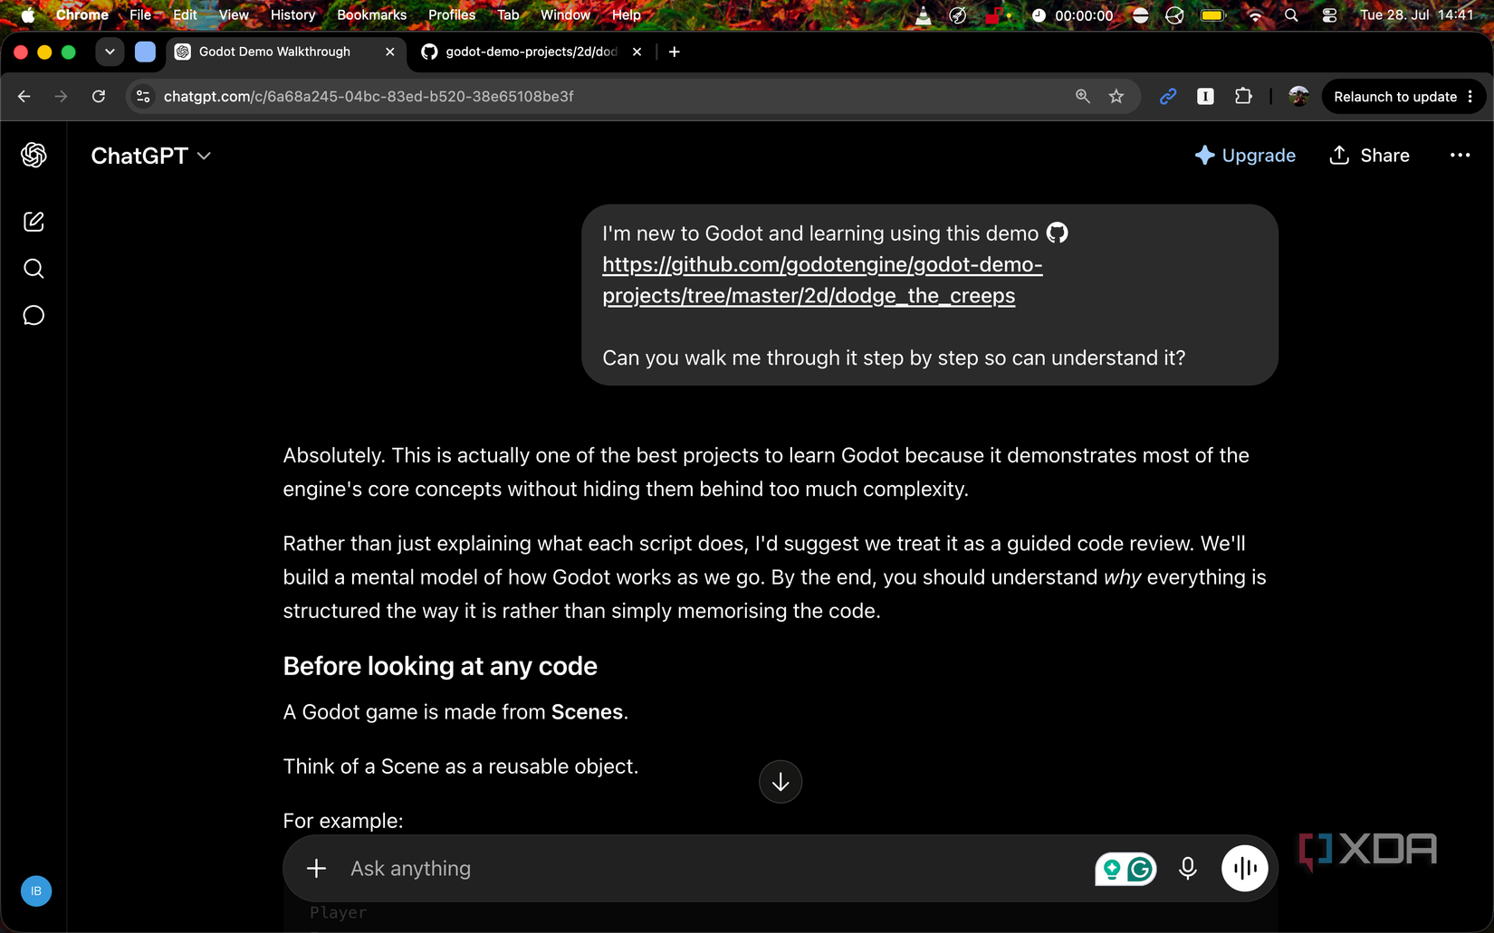Open the Apple menu
The width and height of the screenshot is (1494, 933).
(x=28, y=14)
